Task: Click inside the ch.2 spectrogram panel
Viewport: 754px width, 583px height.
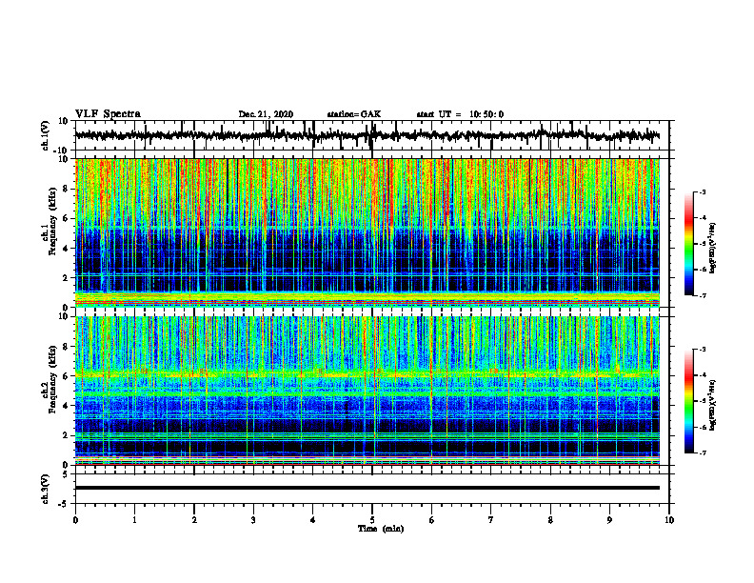Action: (367, 391)
